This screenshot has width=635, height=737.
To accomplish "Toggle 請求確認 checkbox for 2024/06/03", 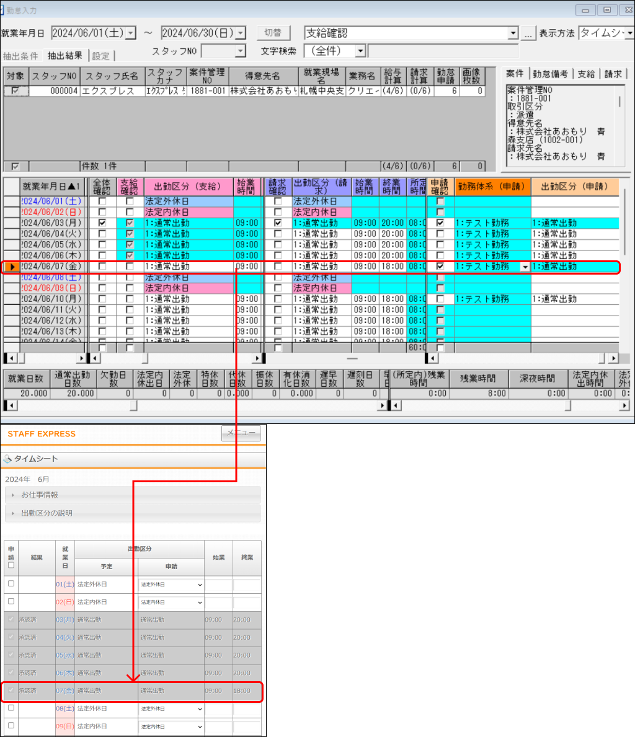I will (x=278, y=223).
